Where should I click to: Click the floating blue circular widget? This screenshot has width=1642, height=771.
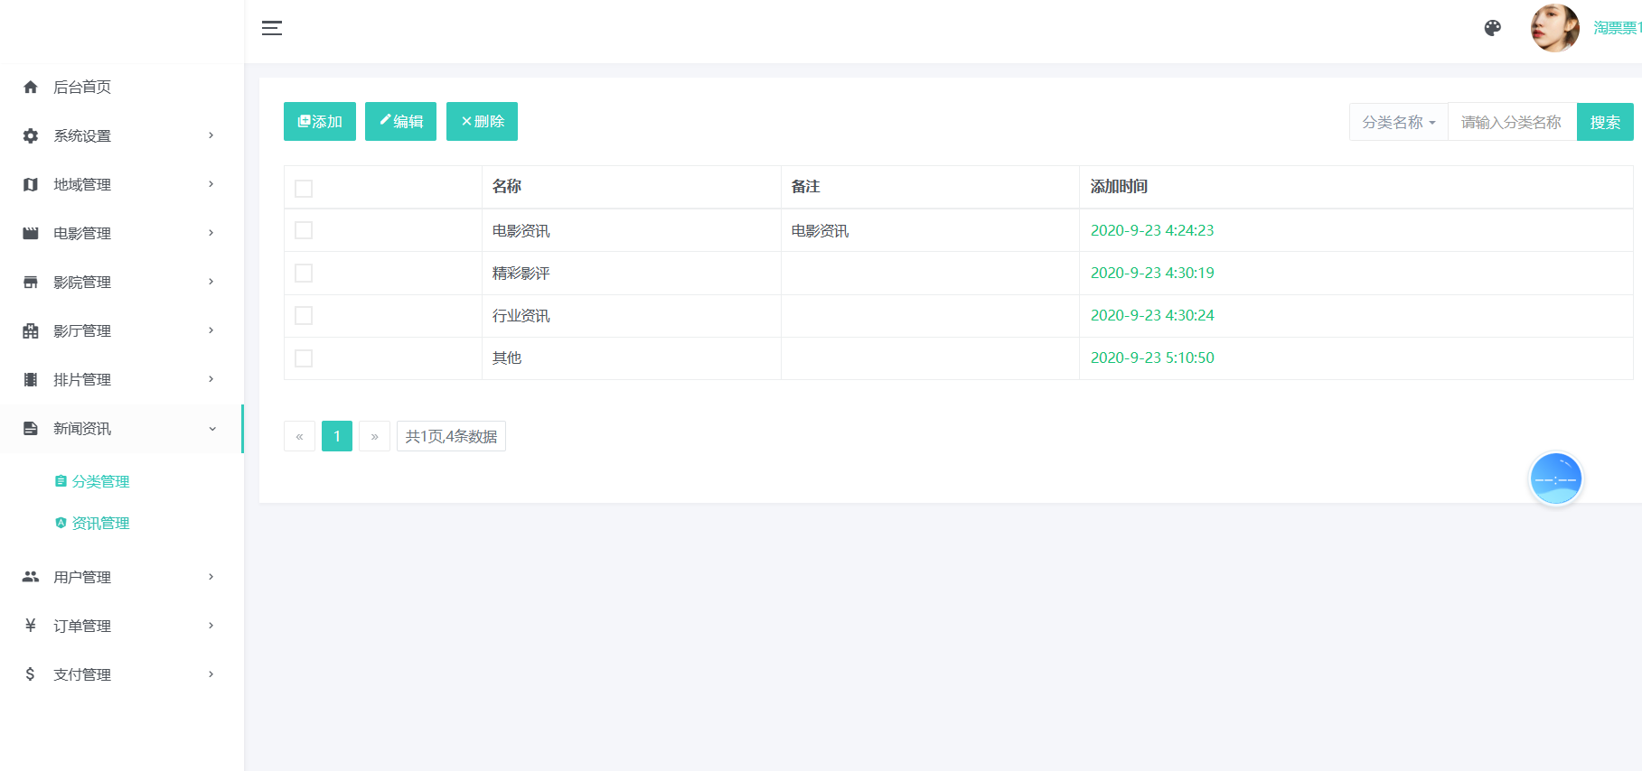(x=1555, y=478)
